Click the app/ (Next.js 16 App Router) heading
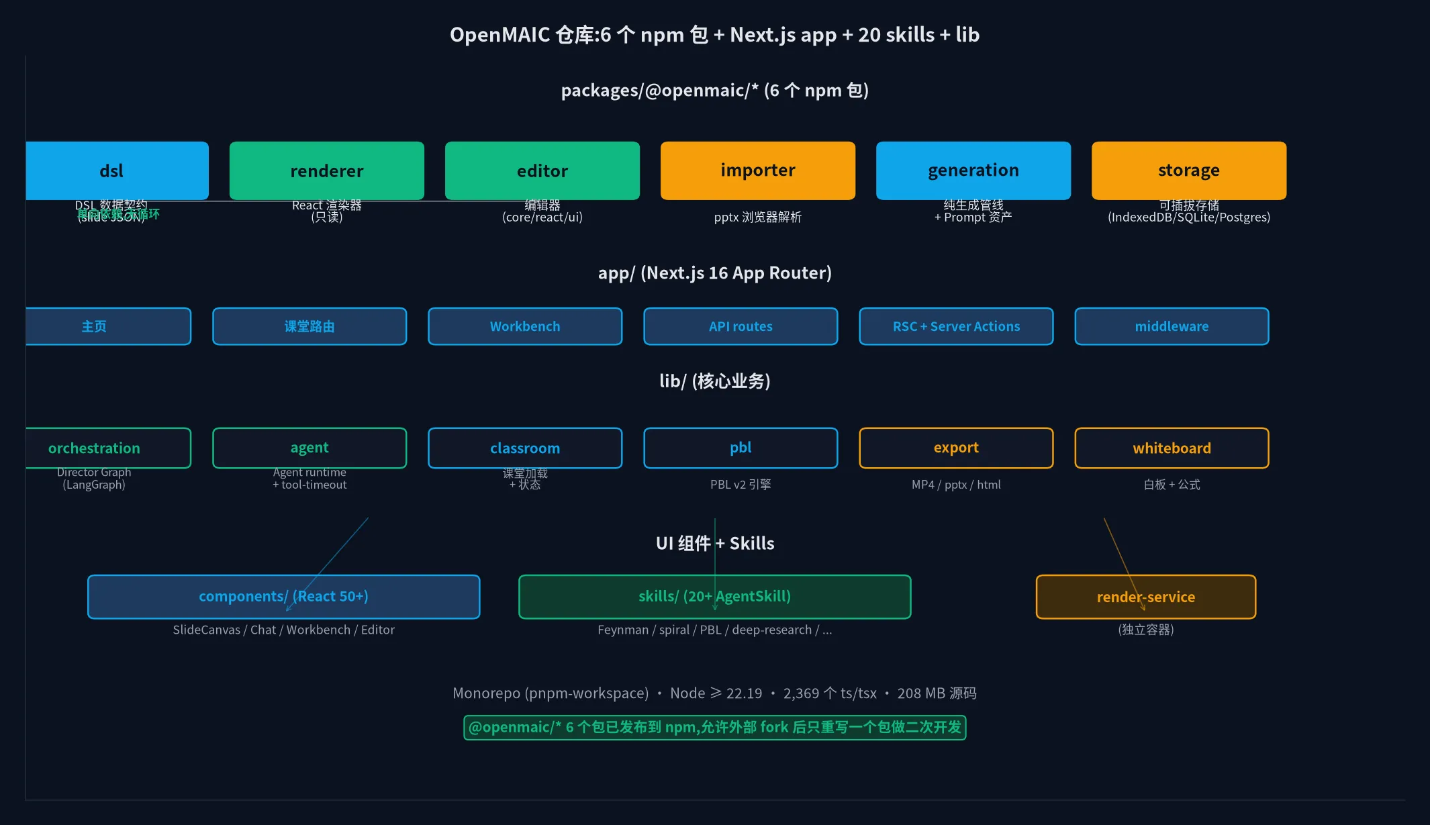Image resolution: width=1430 pixels, height=825 pixels. 714,273
